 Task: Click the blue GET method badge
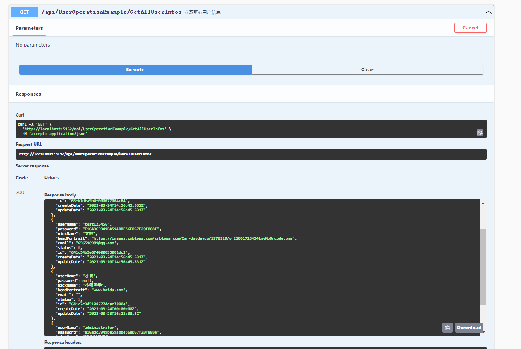click(x=24, y=12)
